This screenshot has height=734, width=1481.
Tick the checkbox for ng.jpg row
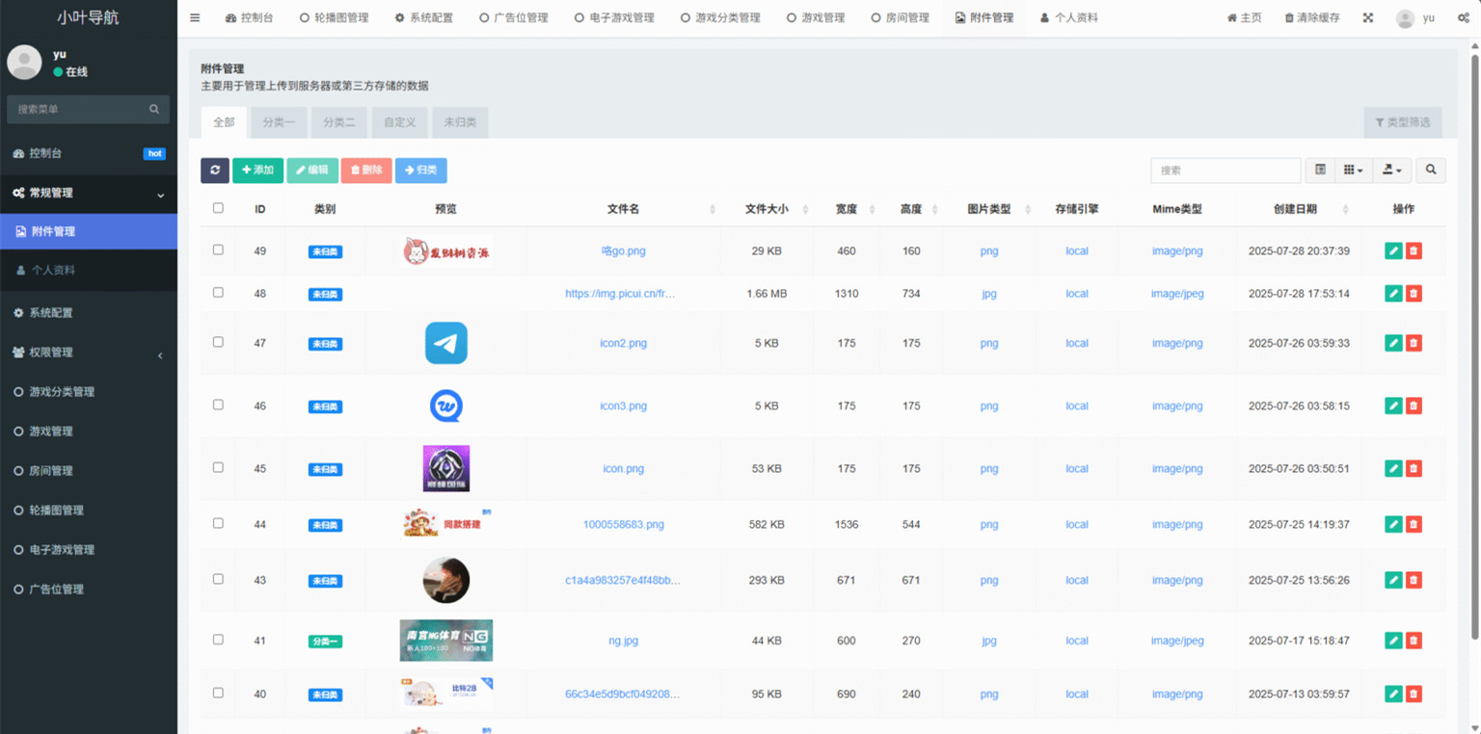tap(218, 640)
